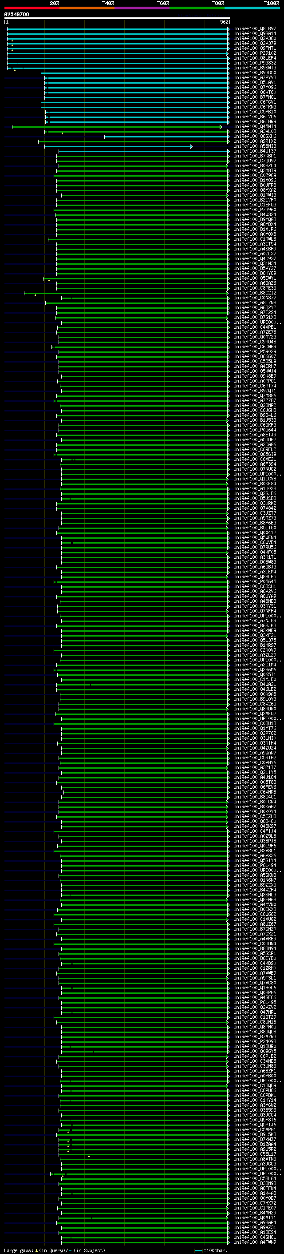This screenshot has width=284, height=1254.
Task: Open hit UniRef100_B9GG50
Action: coord(254,73)
